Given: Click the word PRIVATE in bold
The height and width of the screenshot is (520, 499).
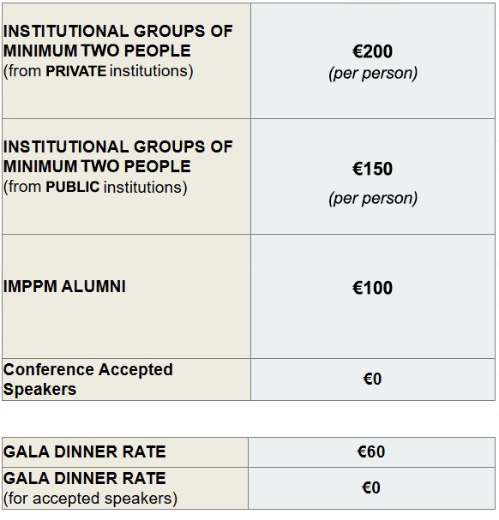Looking at the screenshot, I should click(76, 71).
